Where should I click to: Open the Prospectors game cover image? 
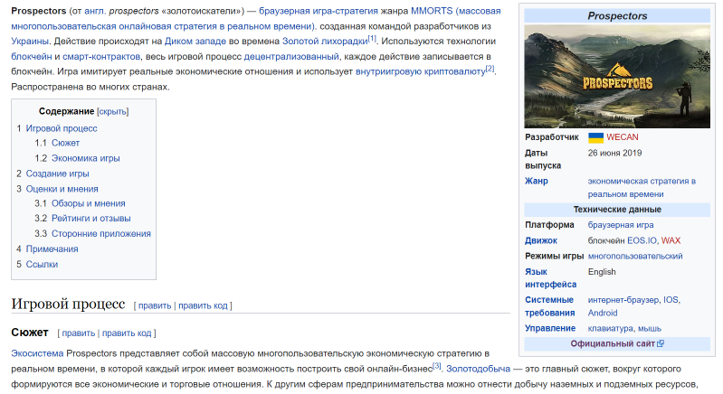pos(617,76)
